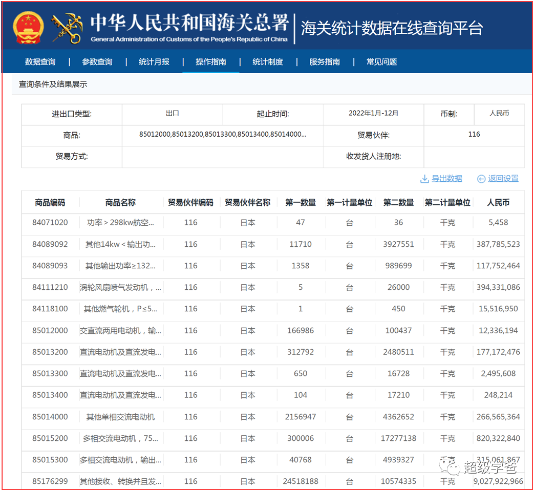This screenshot has width=534, height=491.
Task: Click the circular back arrow beside 返回设置
Action: pyautogui.click(x=481, y=179)
